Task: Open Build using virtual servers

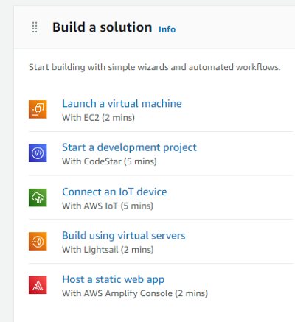Action: (x=124, y=236)
